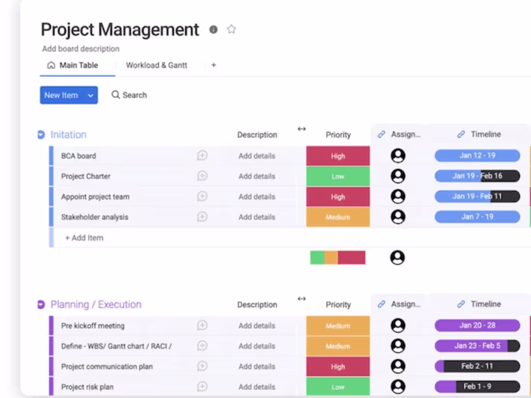Click Add Item under the Initation group
Image resolution: width=531 pixels, height=398 pixels.
[84, 237]
